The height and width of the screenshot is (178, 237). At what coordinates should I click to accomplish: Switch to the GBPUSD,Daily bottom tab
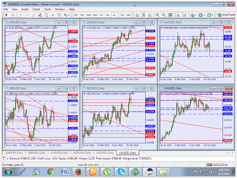36,153
